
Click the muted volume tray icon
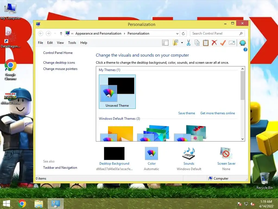(252, 204)
